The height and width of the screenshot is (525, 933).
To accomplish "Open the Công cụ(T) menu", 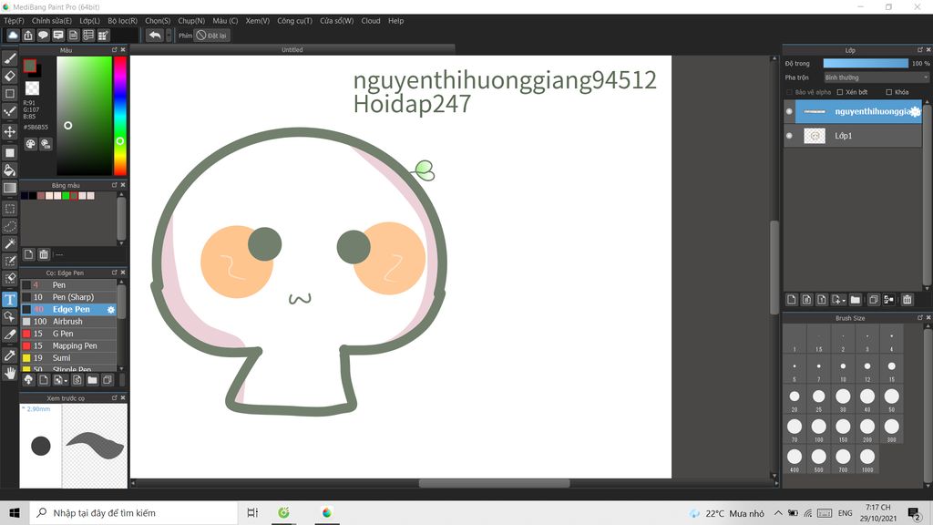I will click(294, 21).
